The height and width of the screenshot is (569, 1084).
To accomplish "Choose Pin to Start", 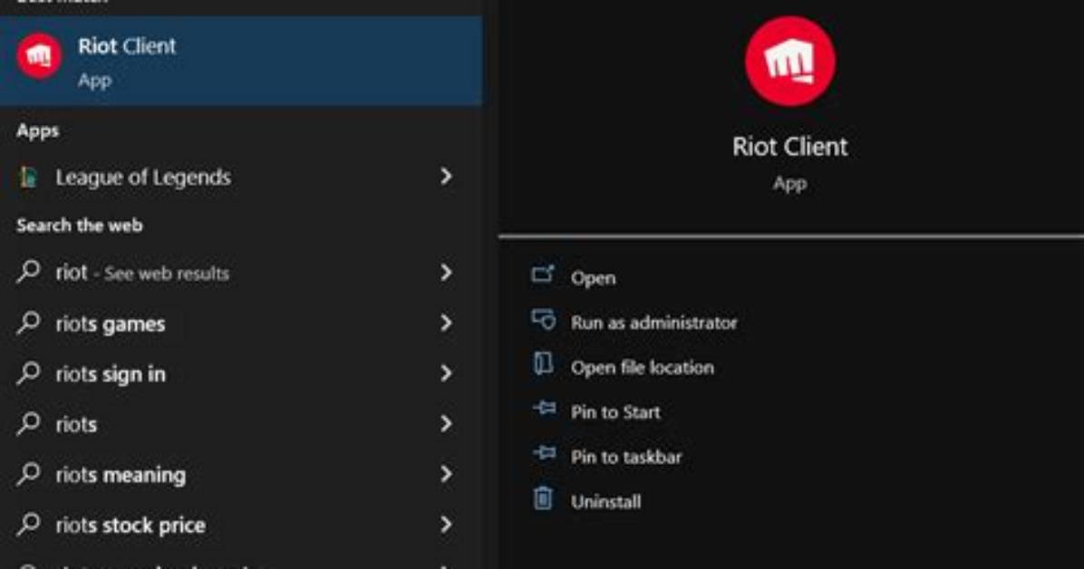I will tap(615, 412).
